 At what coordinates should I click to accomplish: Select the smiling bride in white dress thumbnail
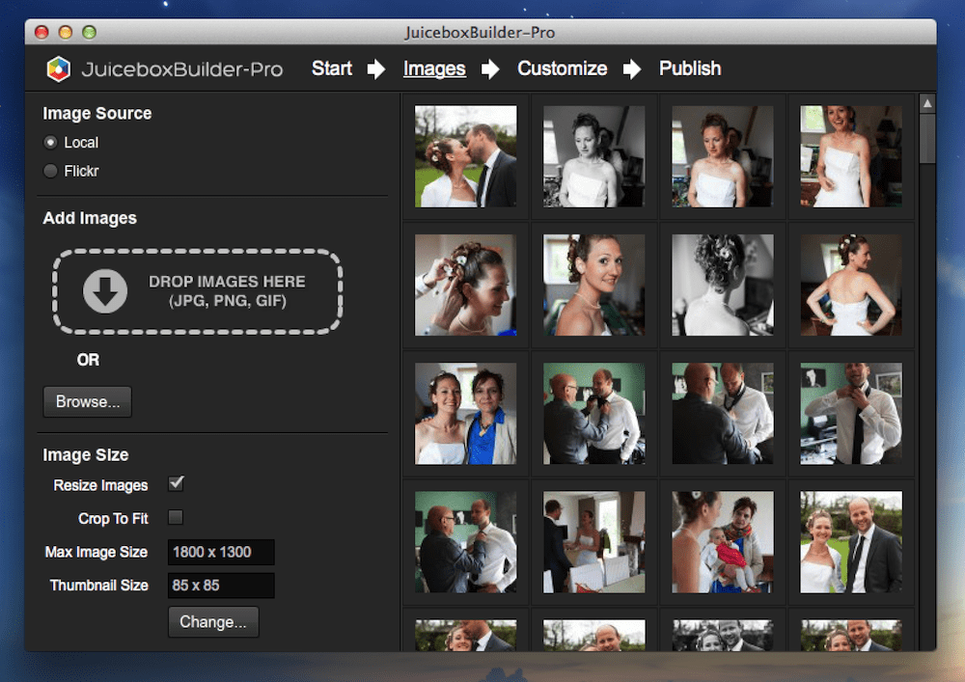click(x=851, y=156)
